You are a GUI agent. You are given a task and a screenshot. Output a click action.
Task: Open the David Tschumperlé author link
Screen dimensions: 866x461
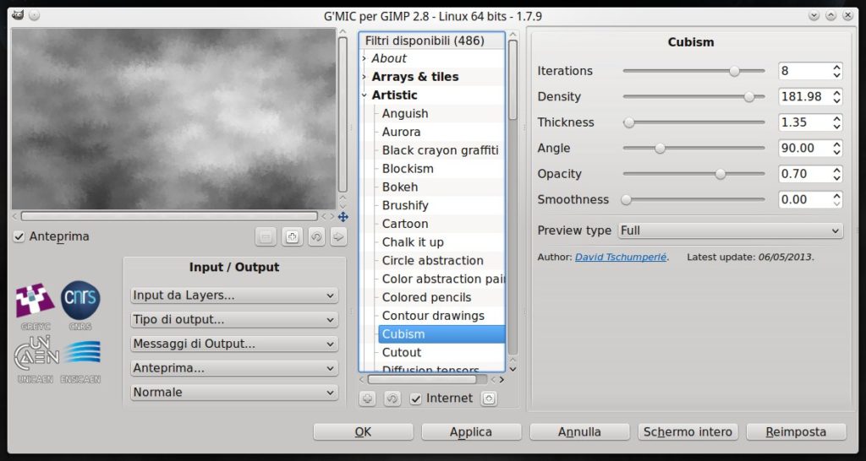[621, 257]
